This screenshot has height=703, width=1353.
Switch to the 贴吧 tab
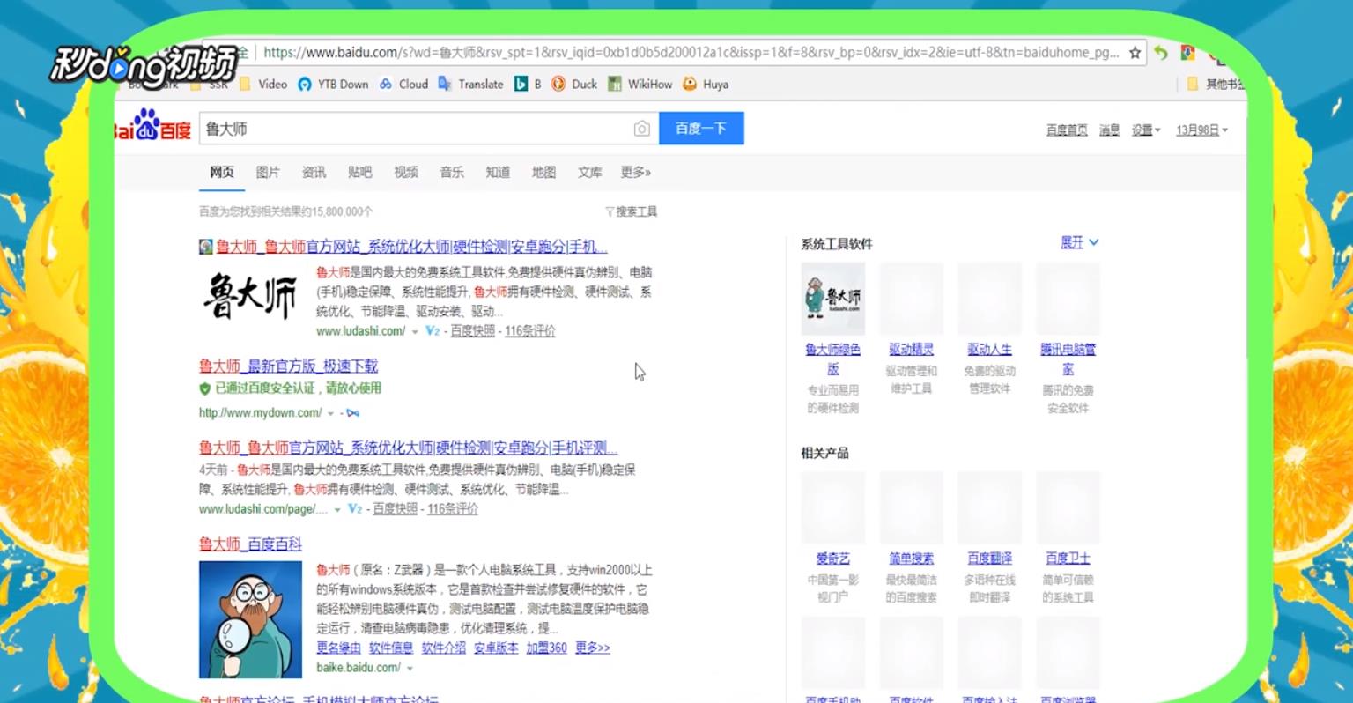tap(359, 172)
